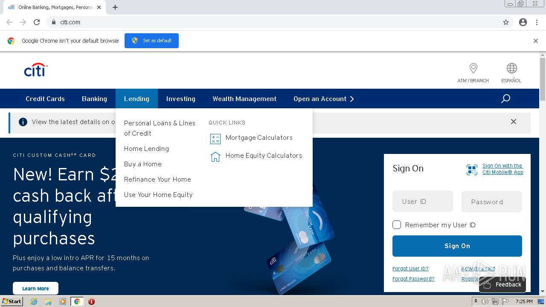546x307 pixels.
Task: Check Remember my User ID
Action: 397,225
